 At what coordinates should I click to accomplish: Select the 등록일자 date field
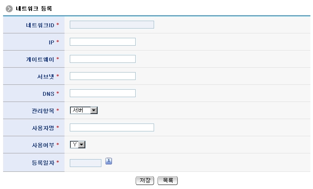tap(86, 163)
